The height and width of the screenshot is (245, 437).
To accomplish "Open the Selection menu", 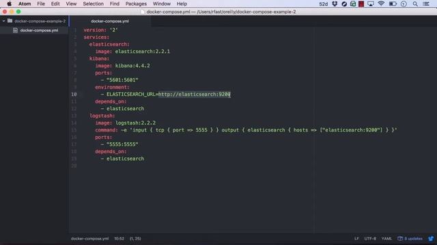I will pos(93,4).
